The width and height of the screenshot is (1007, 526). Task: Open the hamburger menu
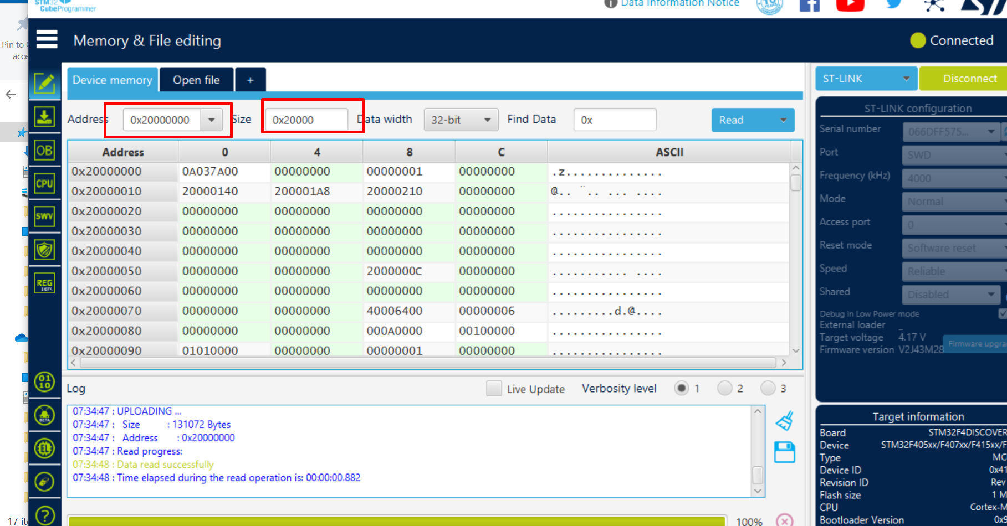[47, 39]
